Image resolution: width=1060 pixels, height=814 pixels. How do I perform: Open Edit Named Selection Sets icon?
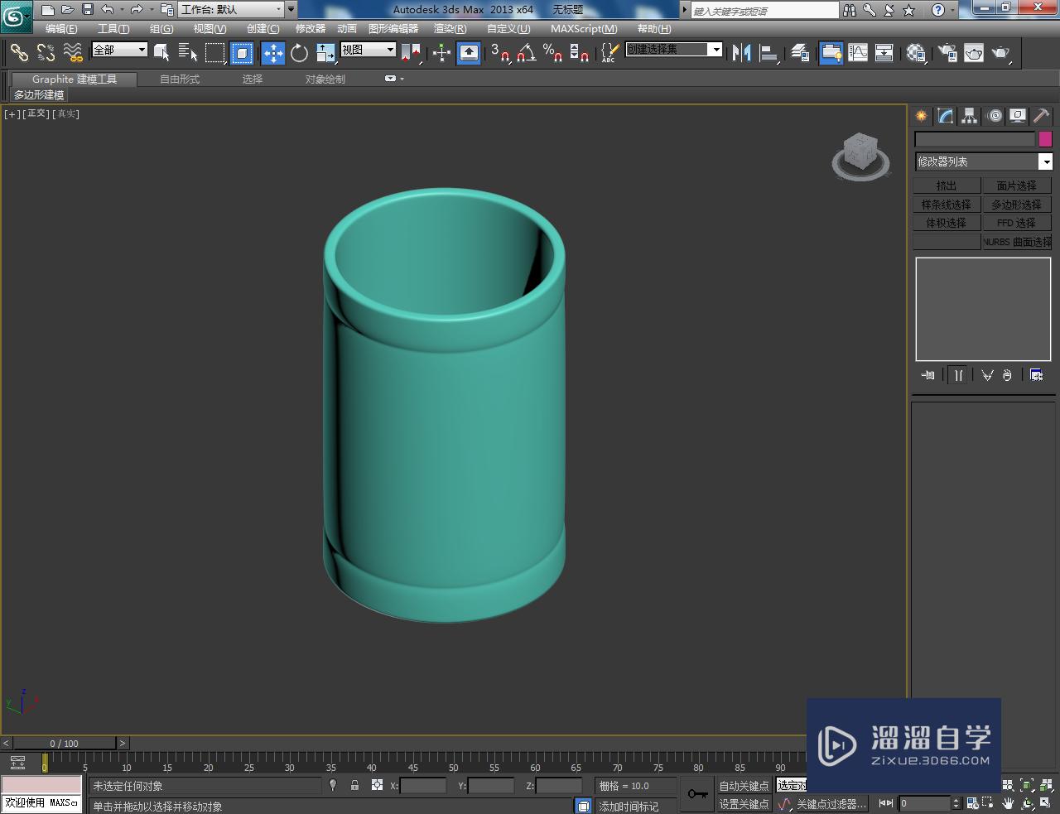pos(609,52)
